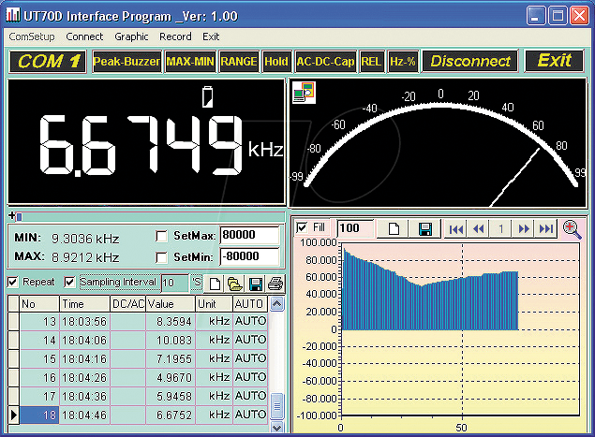Toggle the Fill checkbox for the chart
595x437 pixels.
(302, 227)
